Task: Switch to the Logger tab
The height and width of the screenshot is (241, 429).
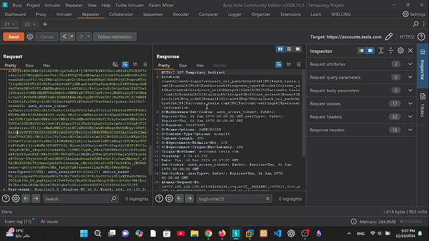Action: click(x=235, y=14)
